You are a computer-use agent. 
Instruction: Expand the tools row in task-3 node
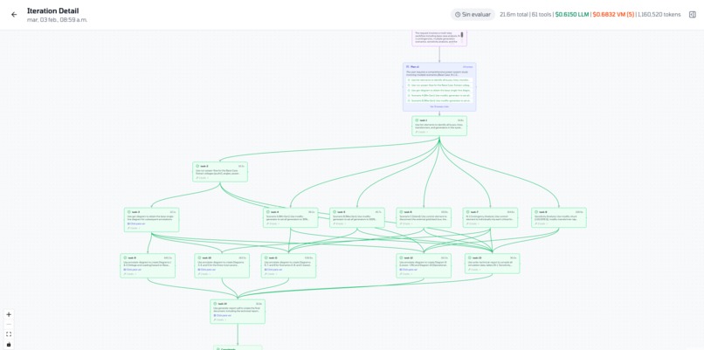133,228
